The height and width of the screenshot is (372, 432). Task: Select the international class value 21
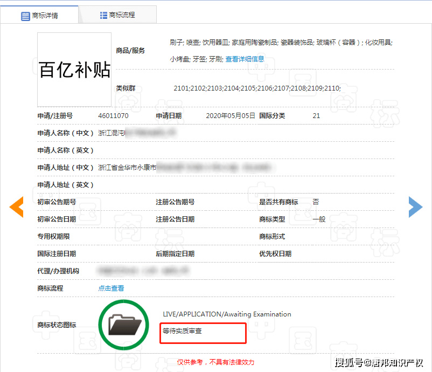[x=316, y=116]
